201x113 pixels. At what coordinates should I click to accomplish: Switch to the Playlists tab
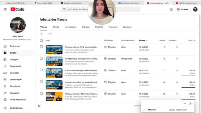tap(99, 27)
